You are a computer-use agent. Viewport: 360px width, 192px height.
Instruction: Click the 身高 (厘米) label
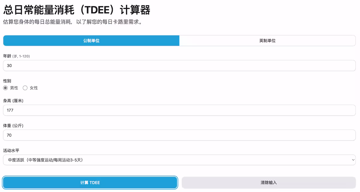tap(13, 101)
